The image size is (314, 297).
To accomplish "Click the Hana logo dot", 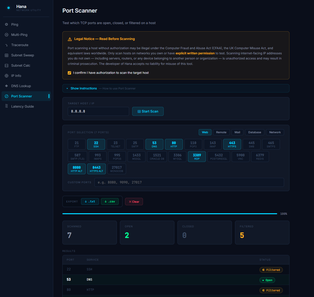I will (x=8, y=8).
